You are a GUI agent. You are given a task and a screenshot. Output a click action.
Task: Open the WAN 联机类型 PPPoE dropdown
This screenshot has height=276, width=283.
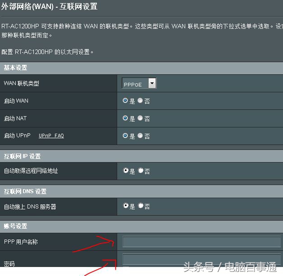(139, 83)
